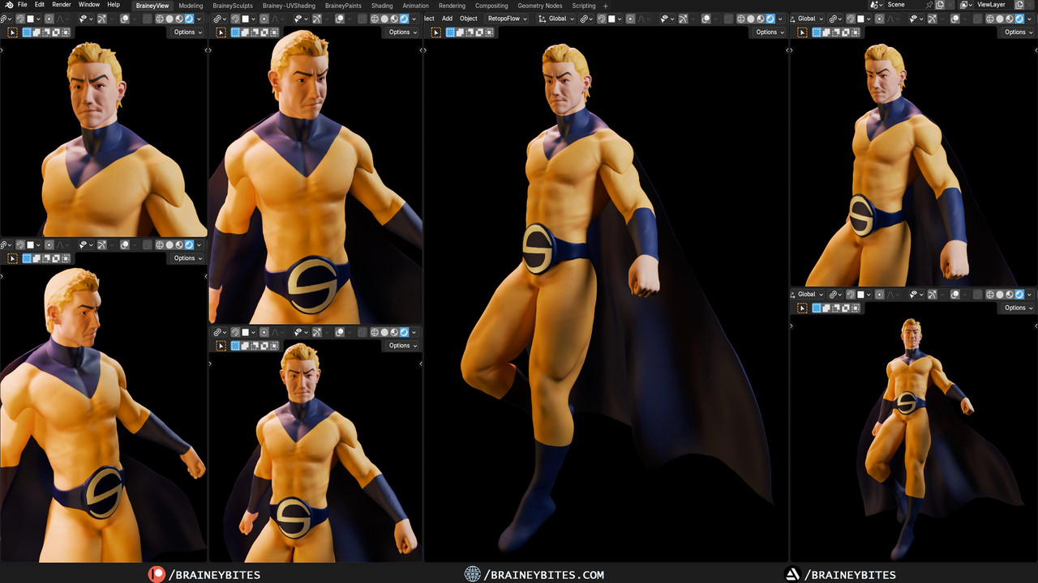1038x583 pixels.
Task: Open Options dropdown in top-right viewport
Action: [x=1019, y=32]
